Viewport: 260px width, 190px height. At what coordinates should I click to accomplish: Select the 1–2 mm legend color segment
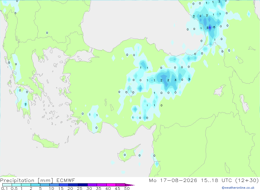pyautogui.click(x=26, y=185)
